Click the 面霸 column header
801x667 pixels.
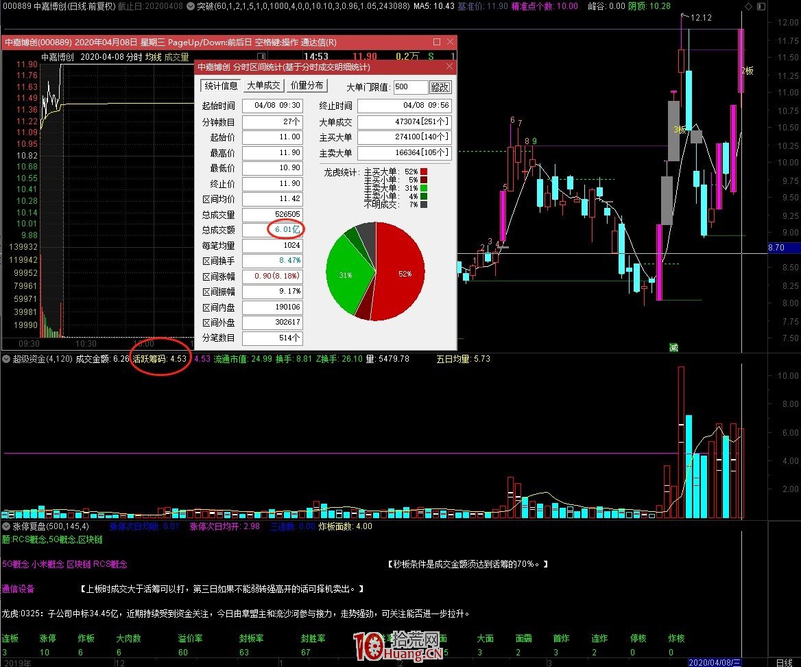[x=524, y=638]
